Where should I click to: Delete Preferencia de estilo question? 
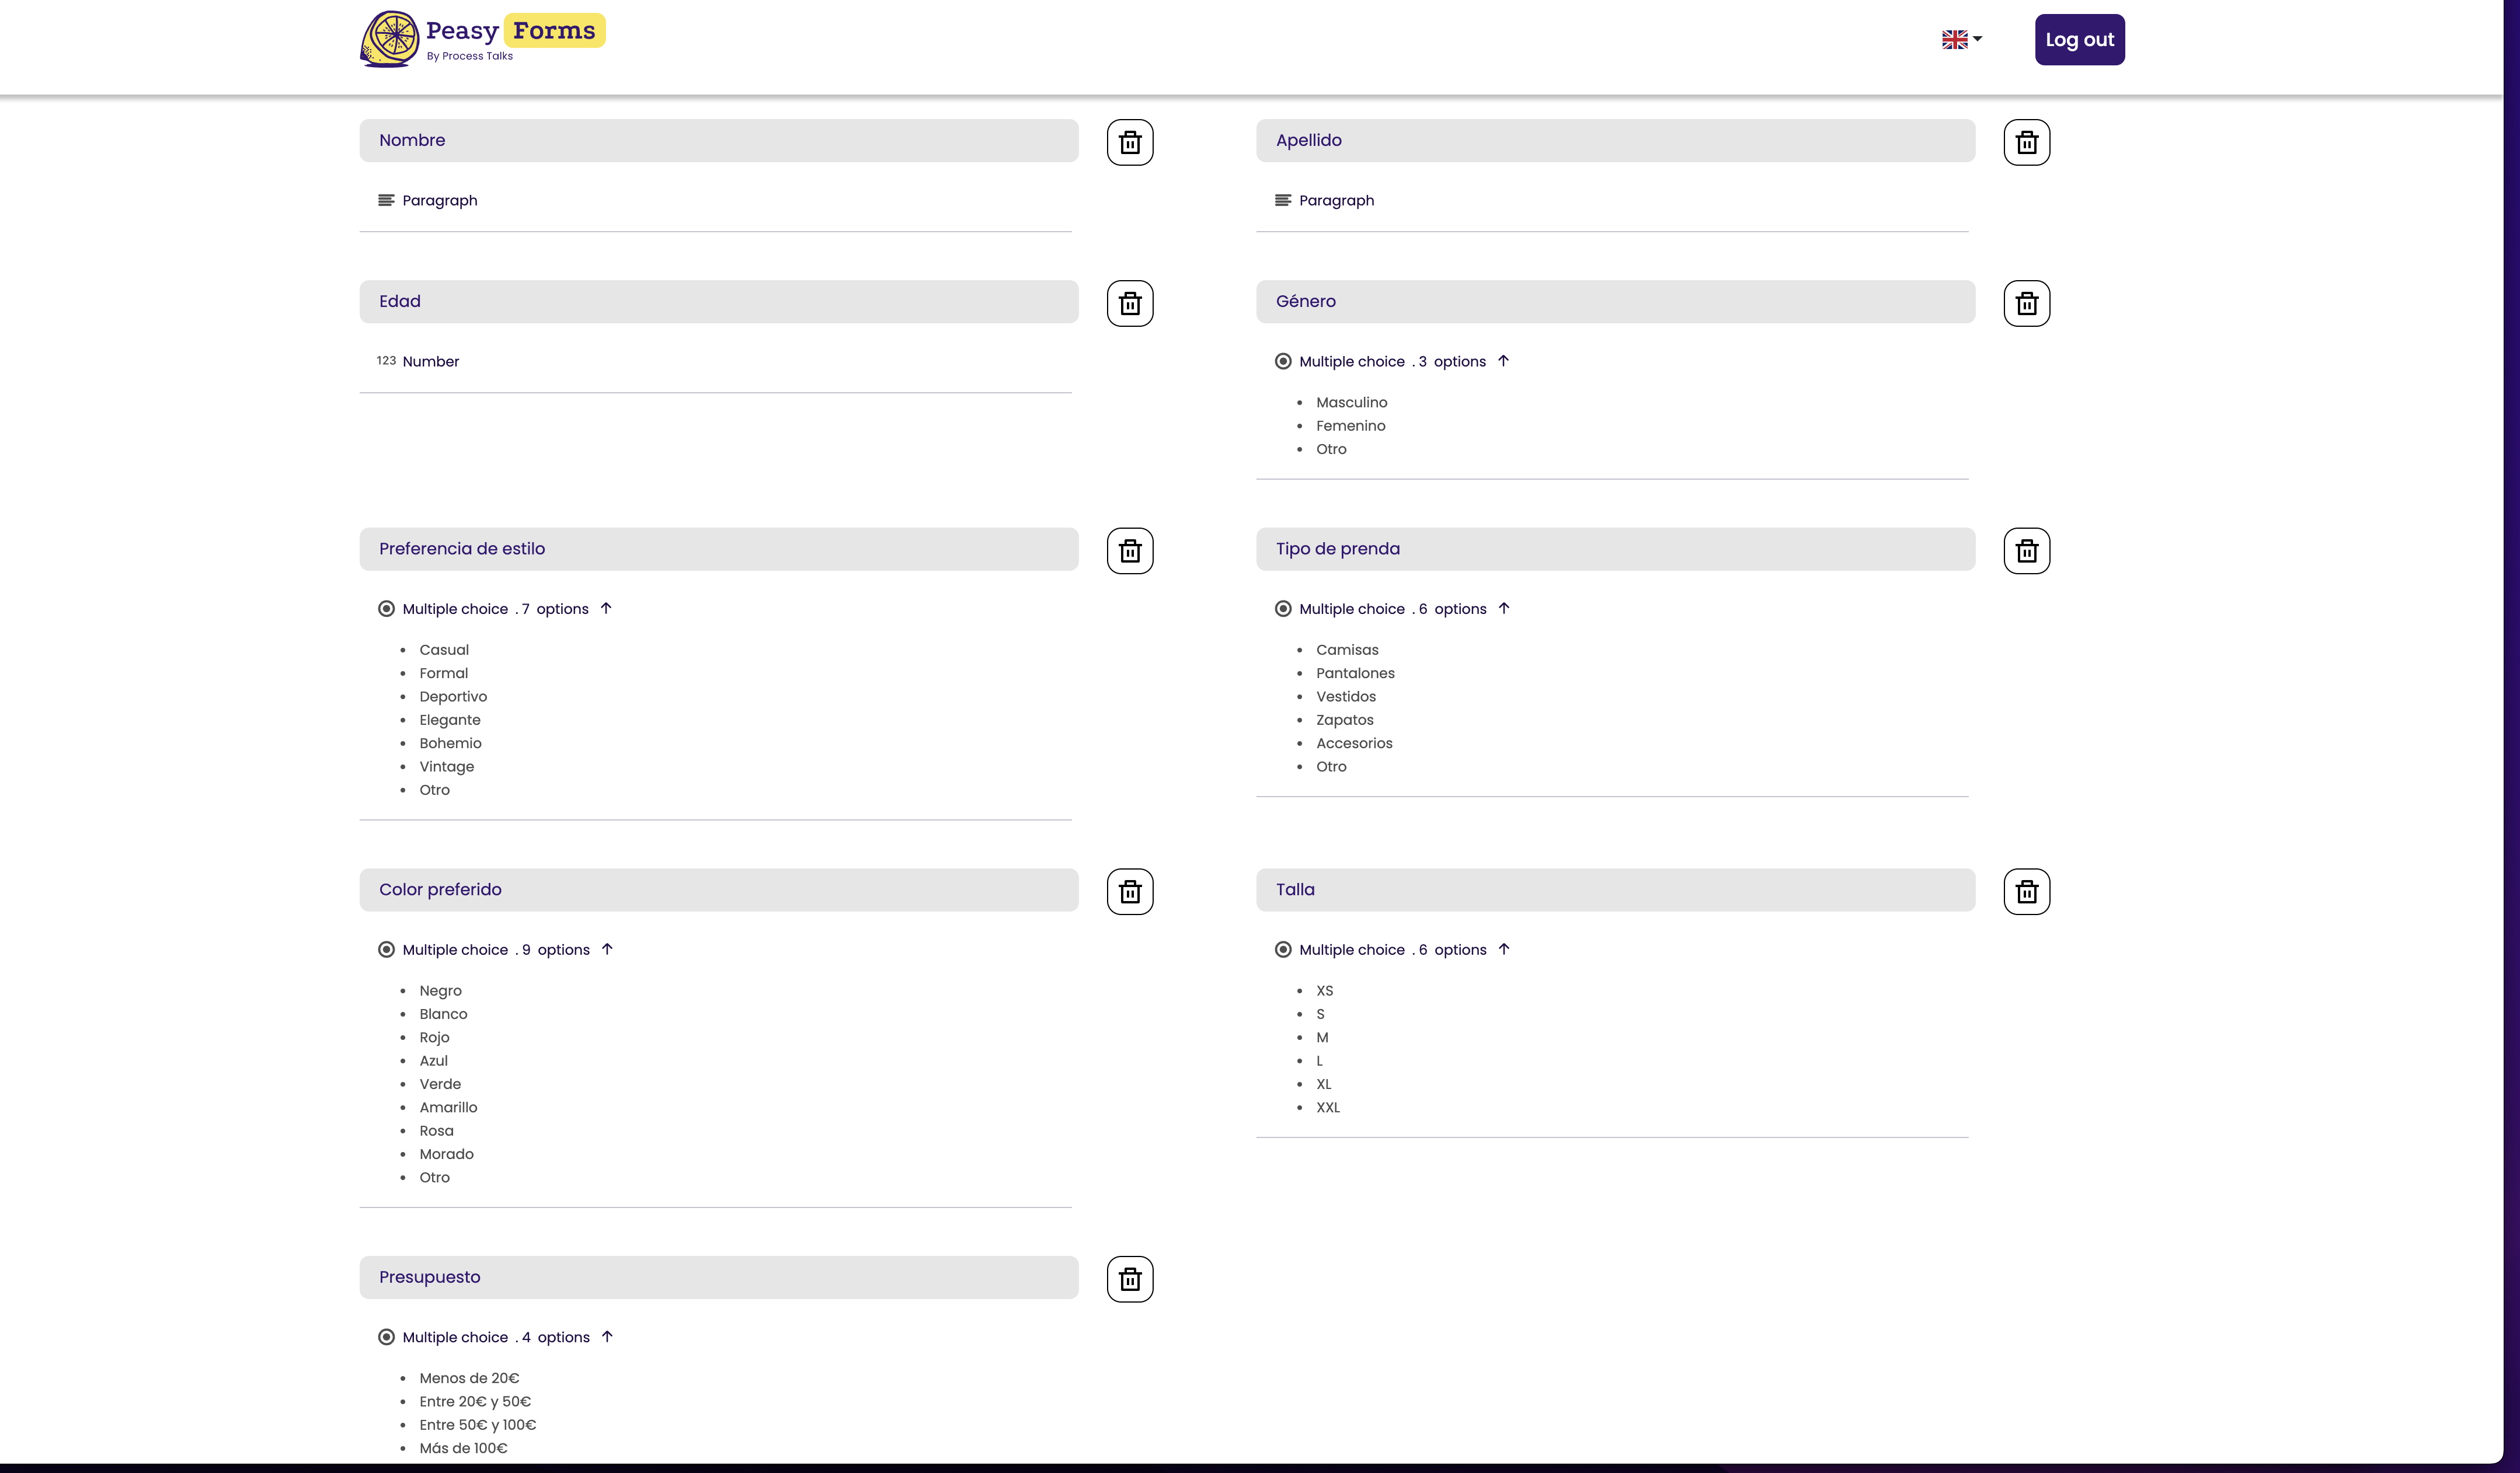[x=1130, y=551]
